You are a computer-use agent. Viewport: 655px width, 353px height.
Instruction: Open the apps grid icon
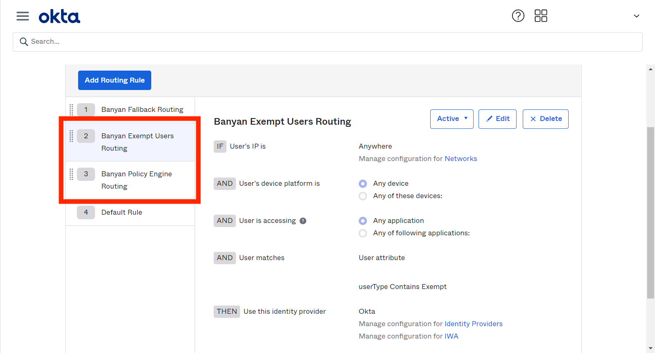click(x=541, y=16)
